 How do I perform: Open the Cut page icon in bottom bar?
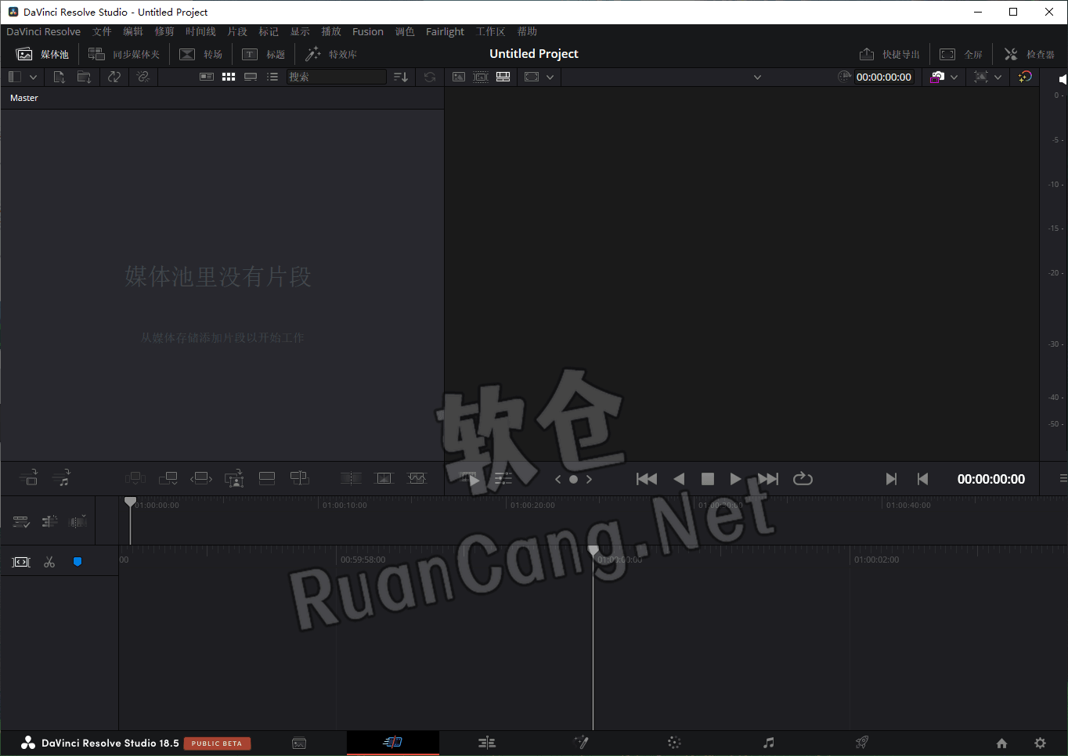click(393, 743)
